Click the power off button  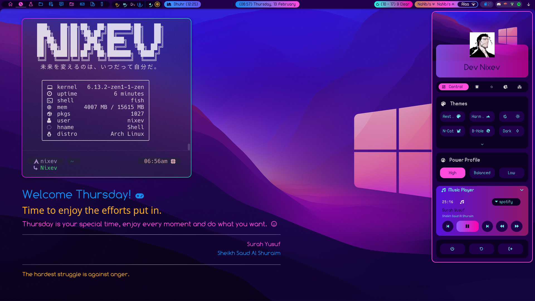(x=452, y=249)
